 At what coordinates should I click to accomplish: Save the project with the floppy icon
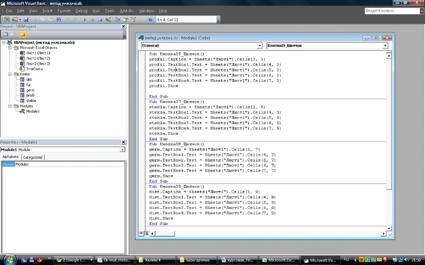coord(26,20)
